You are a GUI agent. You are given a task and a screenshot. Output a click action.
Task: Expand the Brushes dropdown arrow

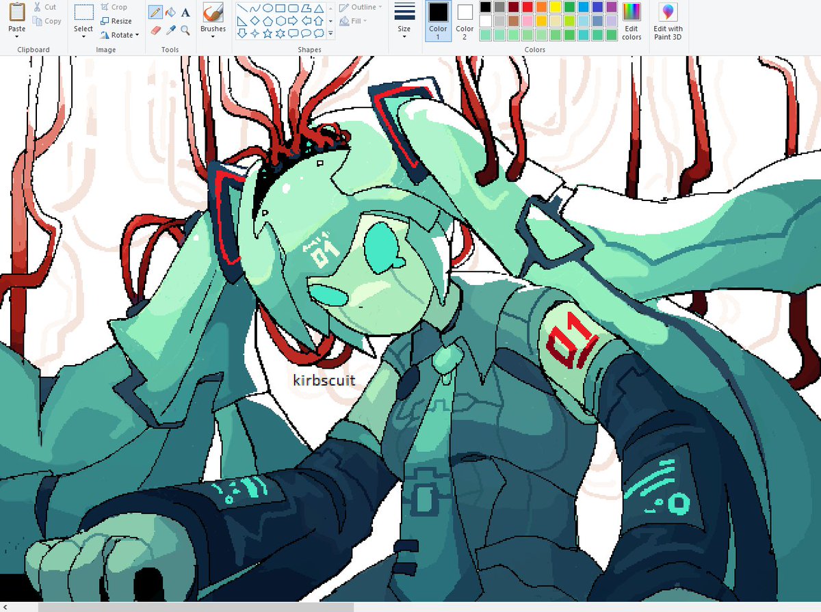pyautogui.click(x=213, y=36)
